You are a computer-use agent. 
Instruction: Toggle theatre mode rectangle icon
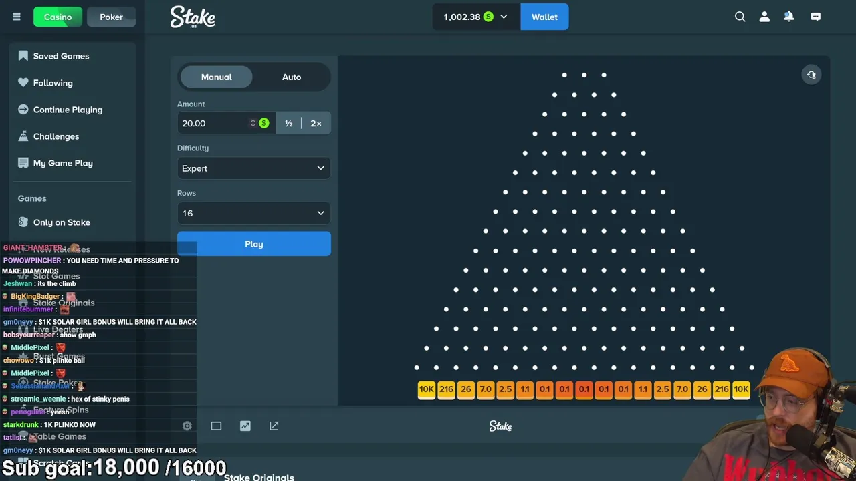[216, 426]
